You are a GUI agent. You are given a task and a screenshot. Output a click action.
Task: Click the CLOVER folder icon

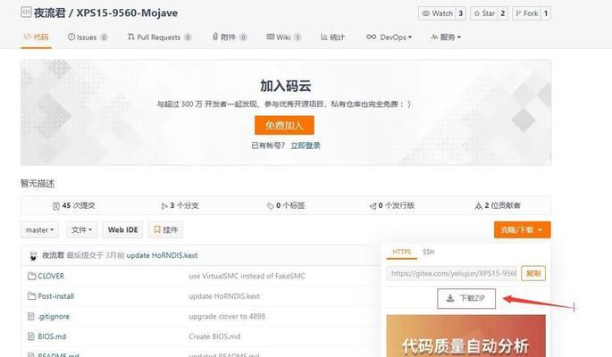point(31,276)
